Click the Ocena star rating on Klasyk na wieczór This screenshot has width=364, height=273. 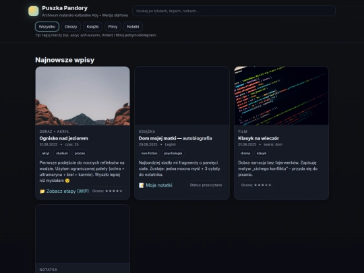pos(256,185)
